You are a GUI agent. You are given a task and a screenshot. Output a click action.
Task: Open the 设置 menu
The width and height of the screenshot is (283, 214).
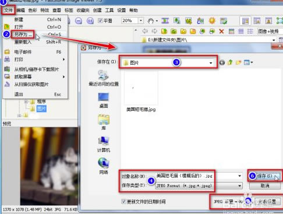click(x=121, y=10)
